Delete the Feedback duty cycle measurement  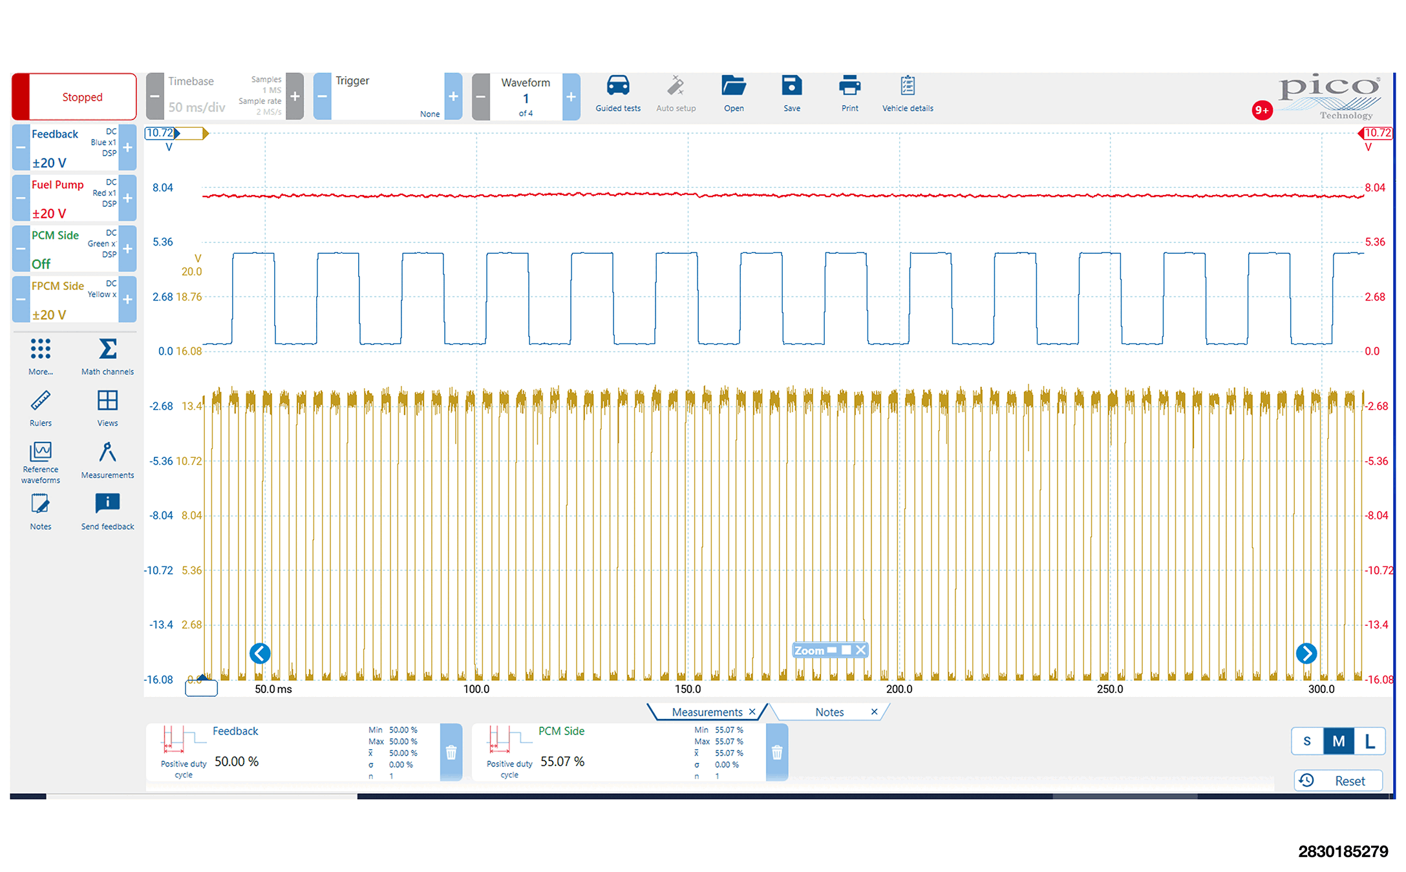451,753
